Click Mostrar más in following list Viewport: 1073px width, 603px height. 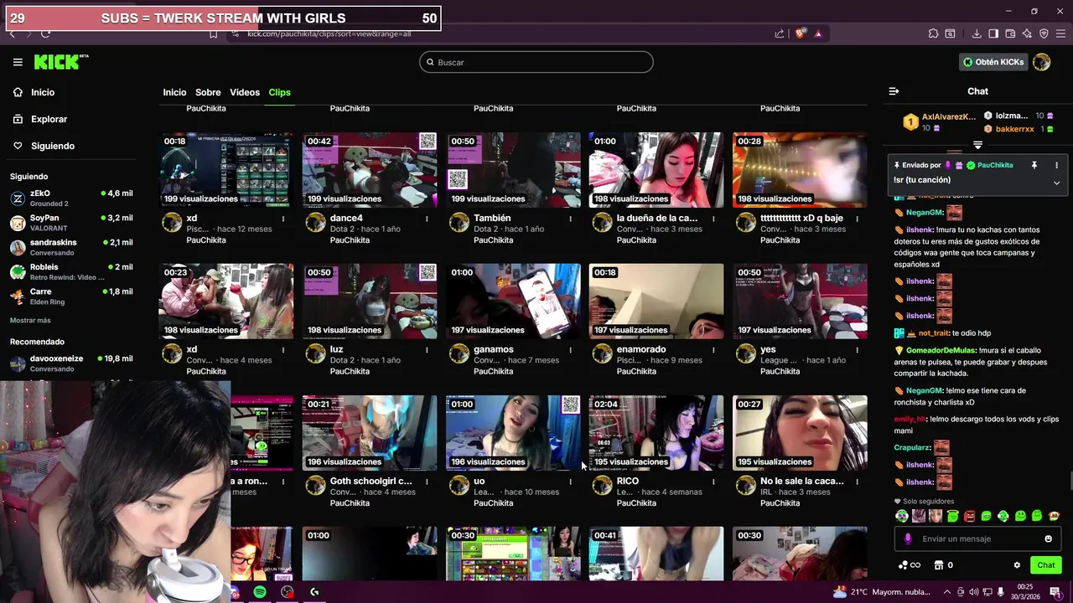[30, 321]
